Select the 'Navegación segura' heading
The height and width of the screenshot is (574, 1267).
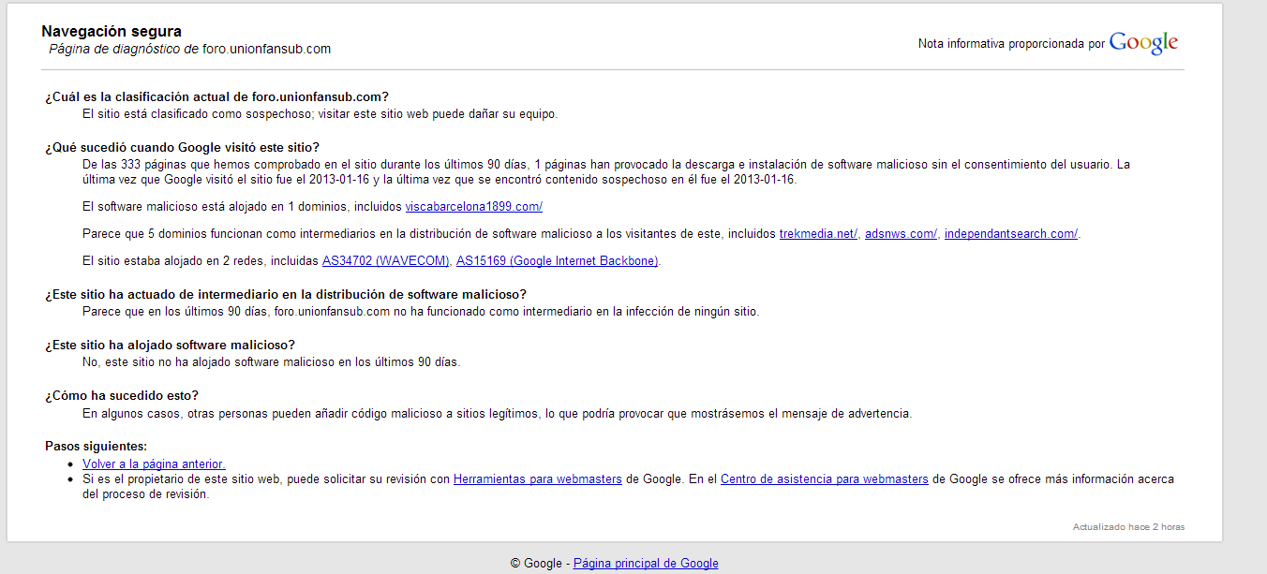pos(112,32)
